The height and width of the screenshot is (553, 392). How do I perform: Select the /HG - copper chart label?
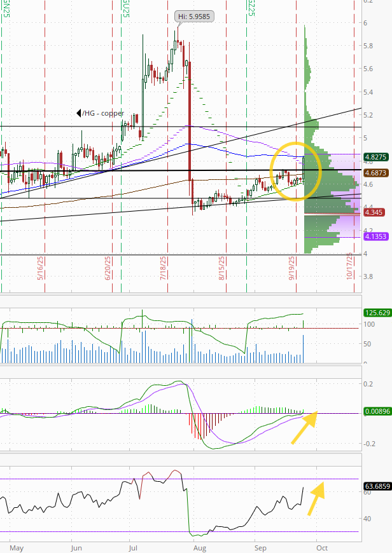pos(103,113)
